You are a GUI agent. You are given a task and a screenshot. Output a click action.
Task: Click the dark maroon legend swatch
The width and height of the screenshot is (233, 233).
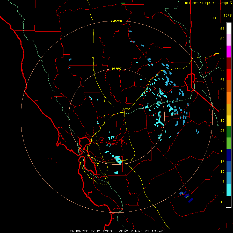click(x=229, y=63)
